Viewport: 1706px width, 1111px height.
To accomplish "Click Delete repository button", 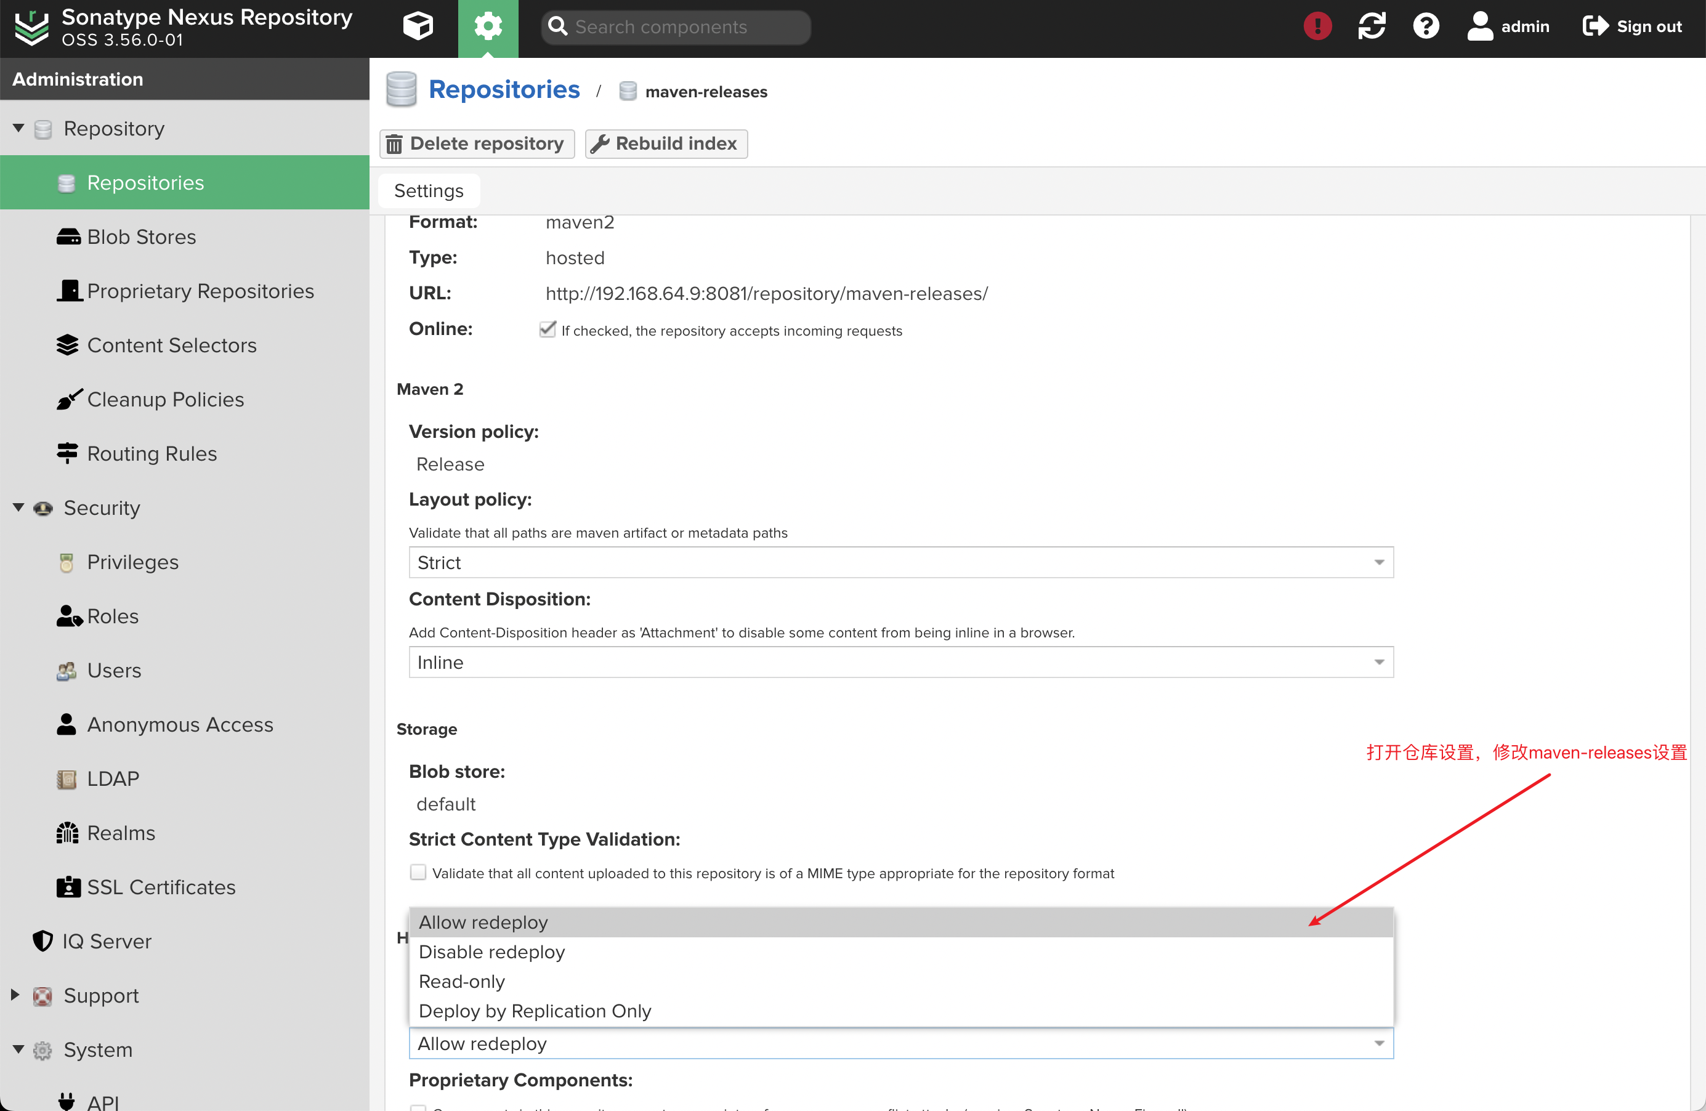I will tap(477, 143).
